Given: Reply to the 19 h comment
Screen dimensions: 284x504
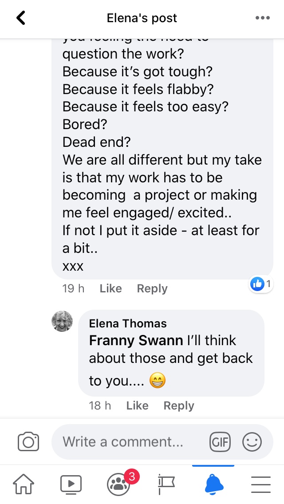Looking at the screenshot, I should (152, 288).
